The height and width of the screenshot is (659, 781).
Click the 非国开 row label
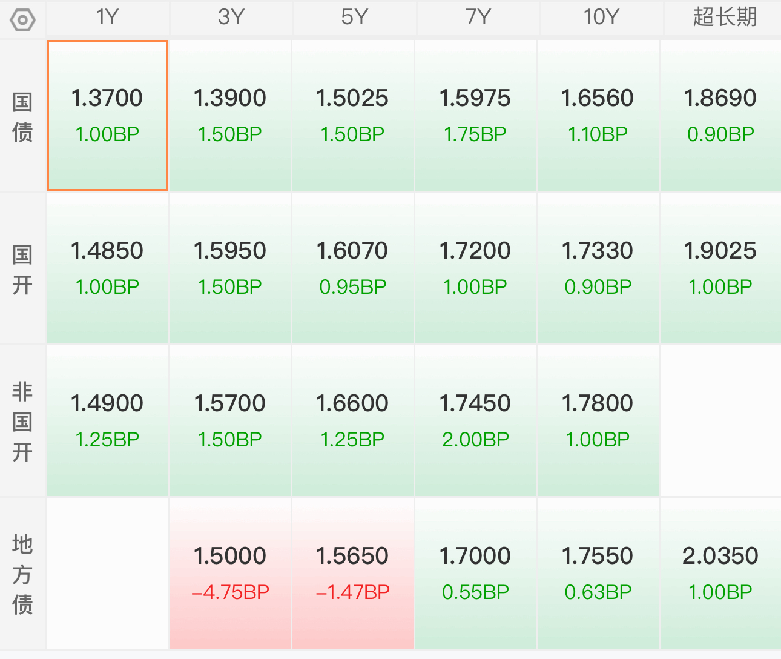pos(22,422)
